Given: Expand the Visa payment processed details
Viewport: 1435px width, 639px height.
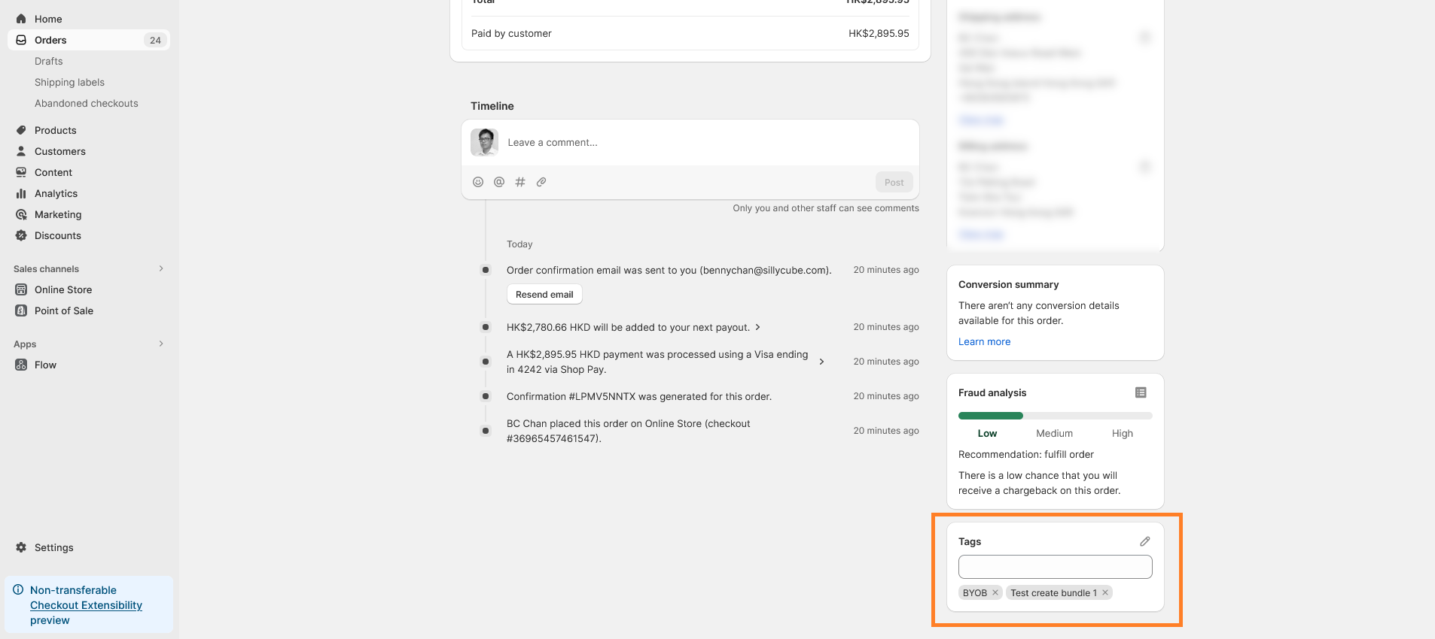Looking at the screenshot, I should click(821, 362).
